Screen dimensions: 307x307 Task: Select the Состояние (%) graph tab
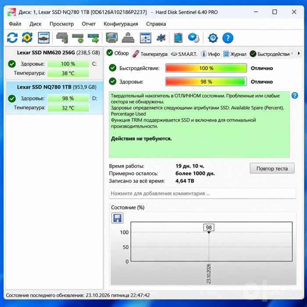pyautogui.click(x=128, y=207)
